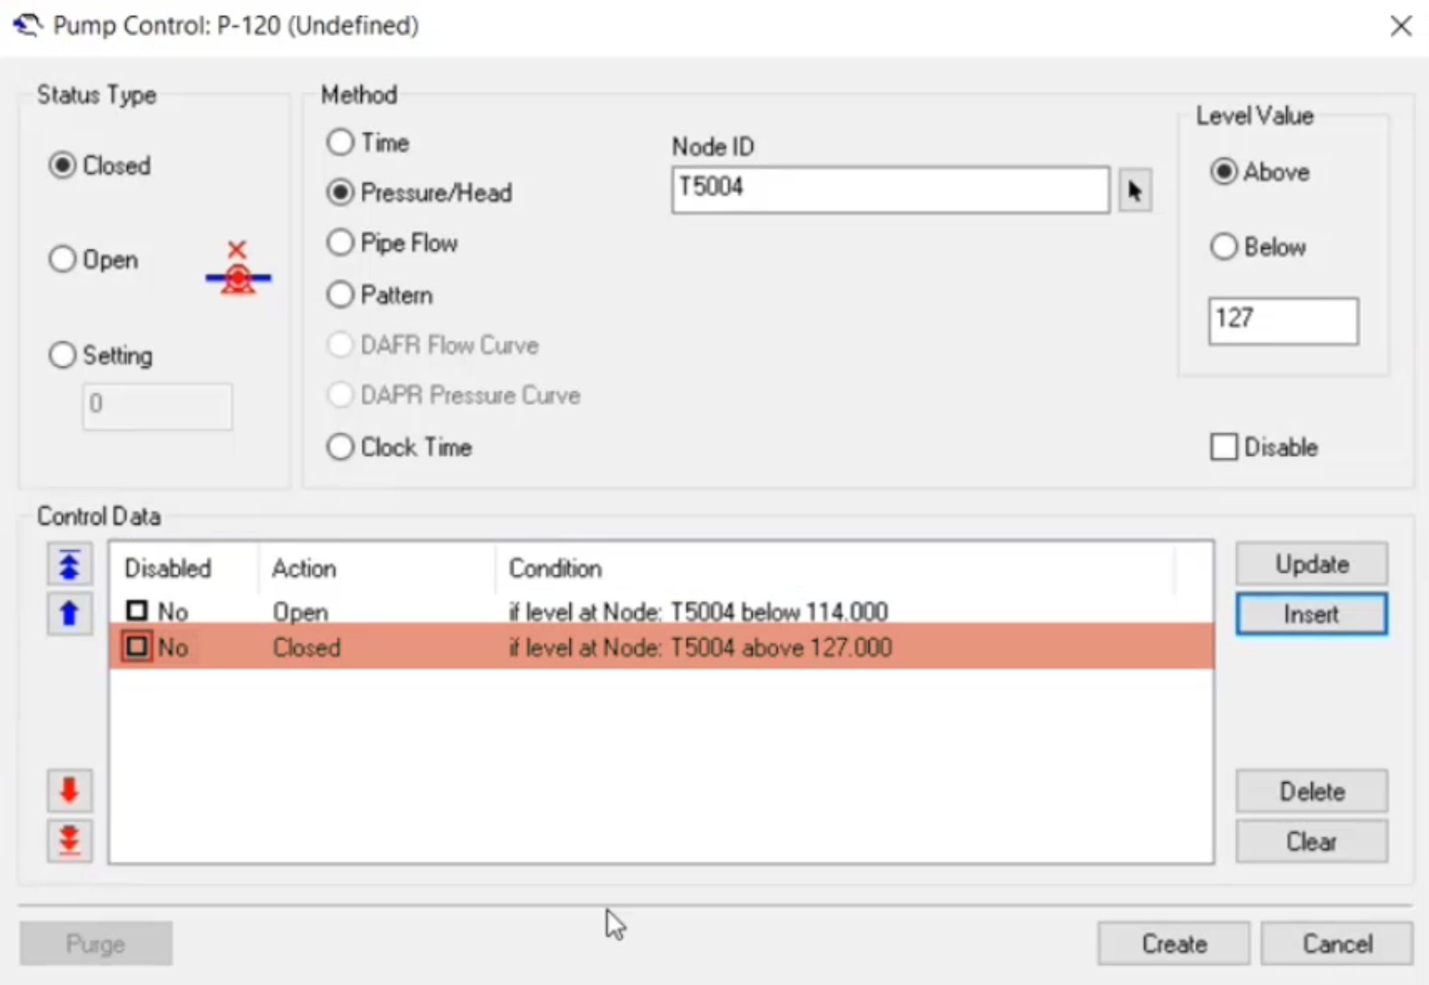Click the Setting value field showing 0
This screenshot has width=1429, height=985.
(x=158, y=406)
